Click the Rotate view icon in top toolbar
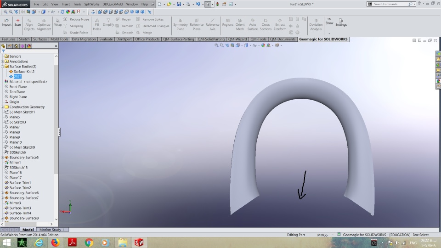 pyautogui.click(x=62, y=12)
